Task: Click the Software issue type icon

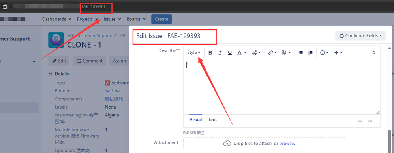Action: pyautogui.click(x=107, y=83)
